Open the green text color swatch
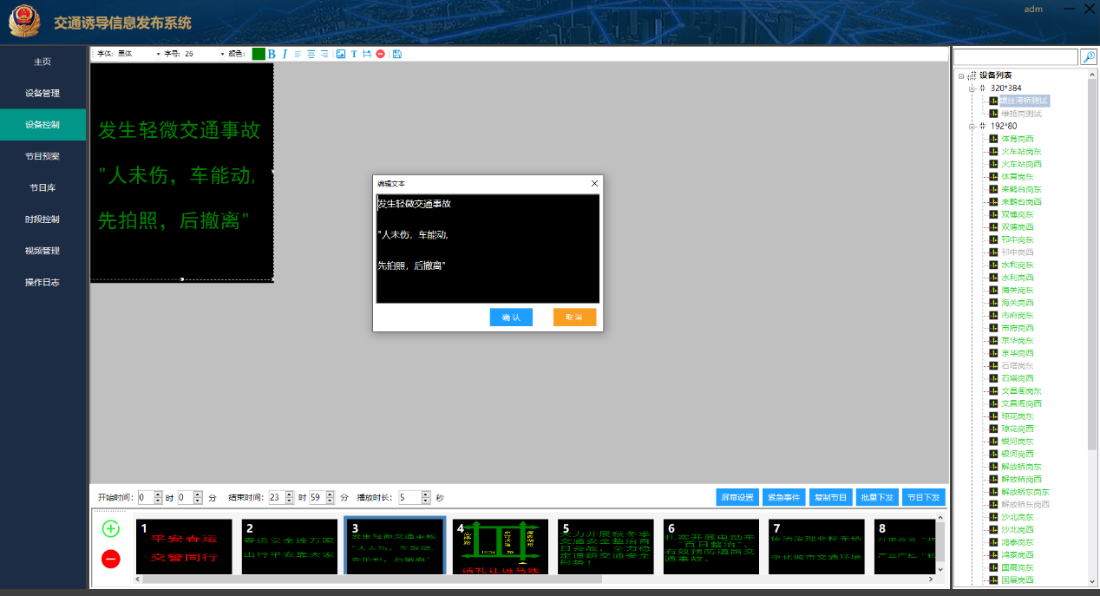Screen dimensions: 1100x596 pyautogui.click(x=259, y=54)
